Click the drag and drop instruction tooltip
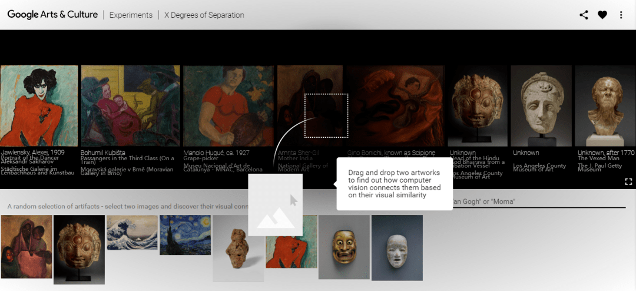 pos(395,184)
